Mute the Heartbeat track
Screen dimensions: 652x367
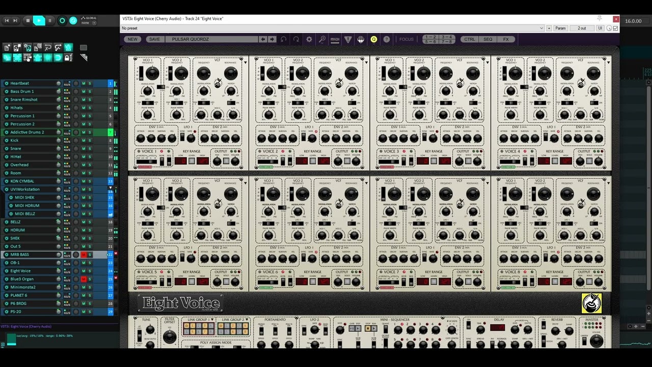point(84,83)
